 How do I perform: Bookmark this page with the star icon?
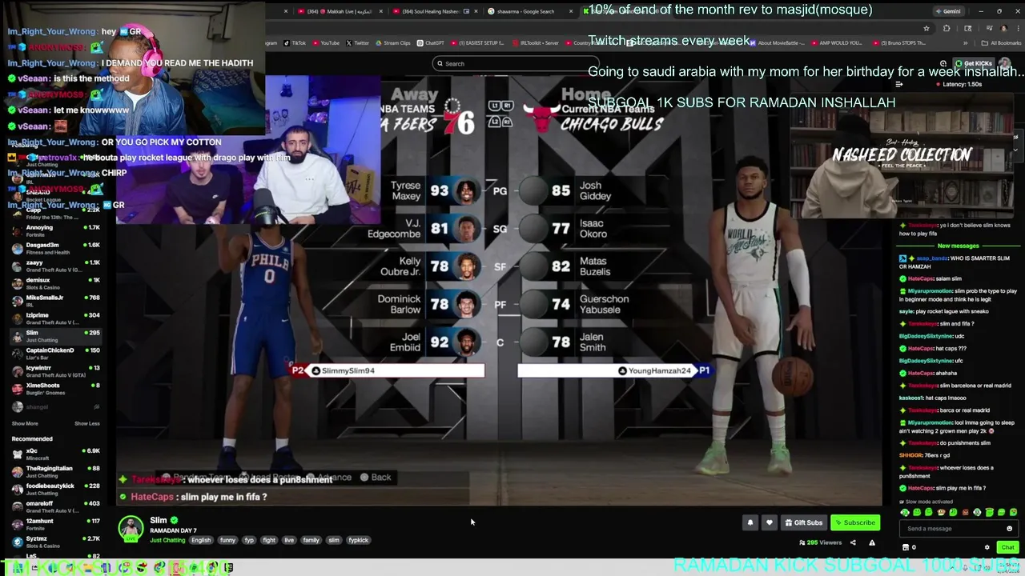click(x=927, y=28)
